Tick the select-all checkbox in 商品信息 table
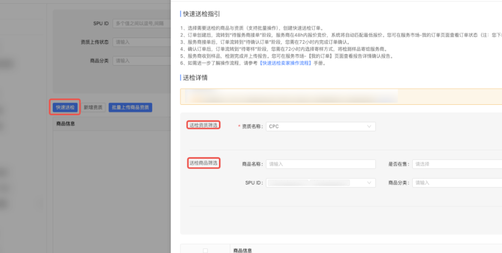The image size is (502, 253). pos(205,250)
